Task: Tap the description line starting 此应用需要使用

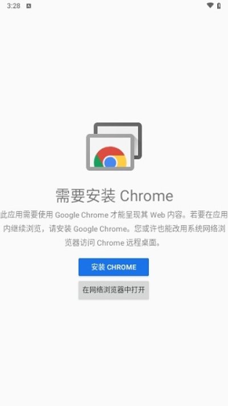Action: [114, 214]
